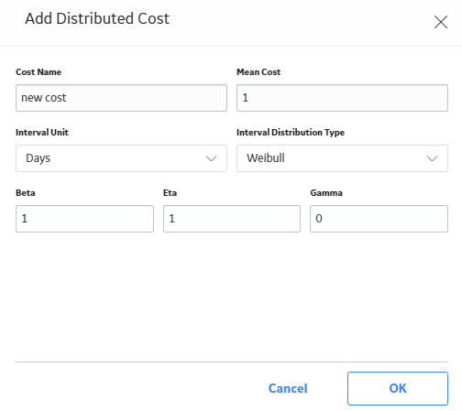Focus the Gamma parameter field
Viewport: 462px width, 411px height.
point(379,219)
